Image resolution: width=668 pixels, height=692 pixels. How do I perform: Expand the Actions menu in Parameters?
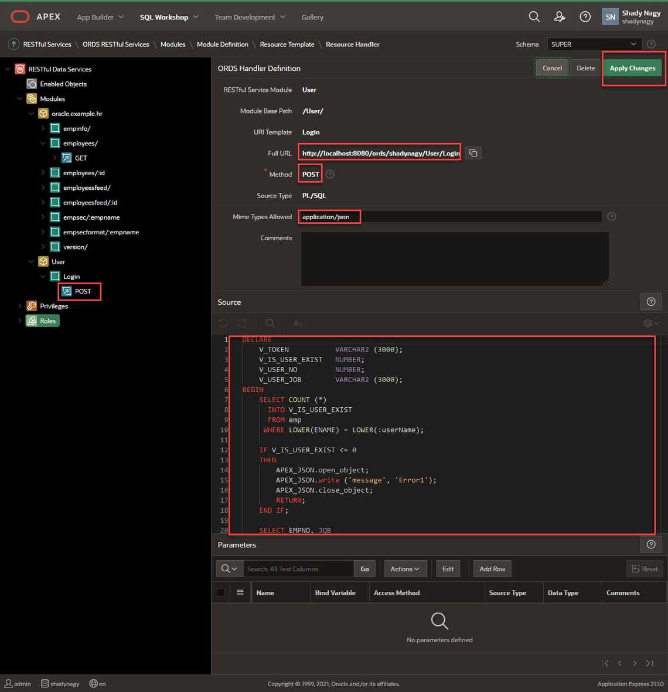click(x=405, y=569)
